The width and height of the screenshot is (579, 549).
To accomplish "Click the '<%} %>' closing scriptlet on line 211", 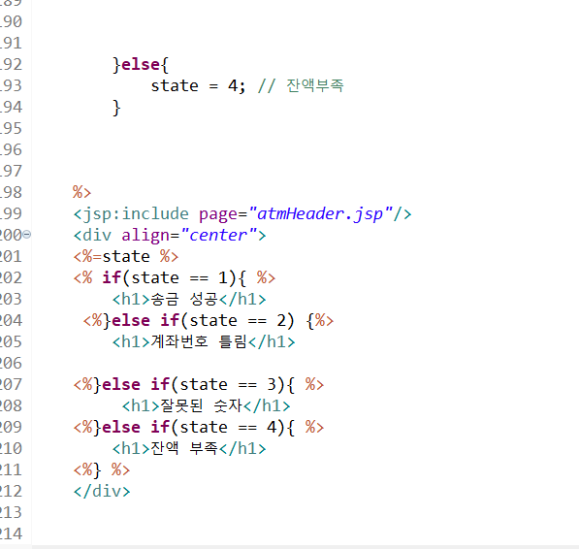I will pyautogui.click(x=102, y=470).
